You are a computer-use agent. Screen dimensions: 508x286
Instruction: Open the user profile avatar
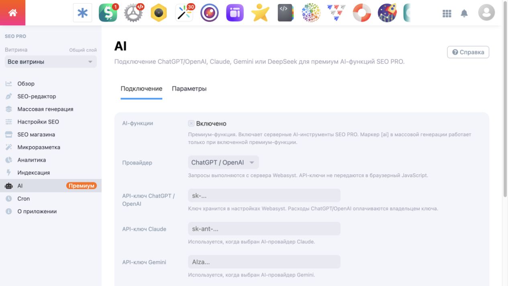click(x=486, y=13)
